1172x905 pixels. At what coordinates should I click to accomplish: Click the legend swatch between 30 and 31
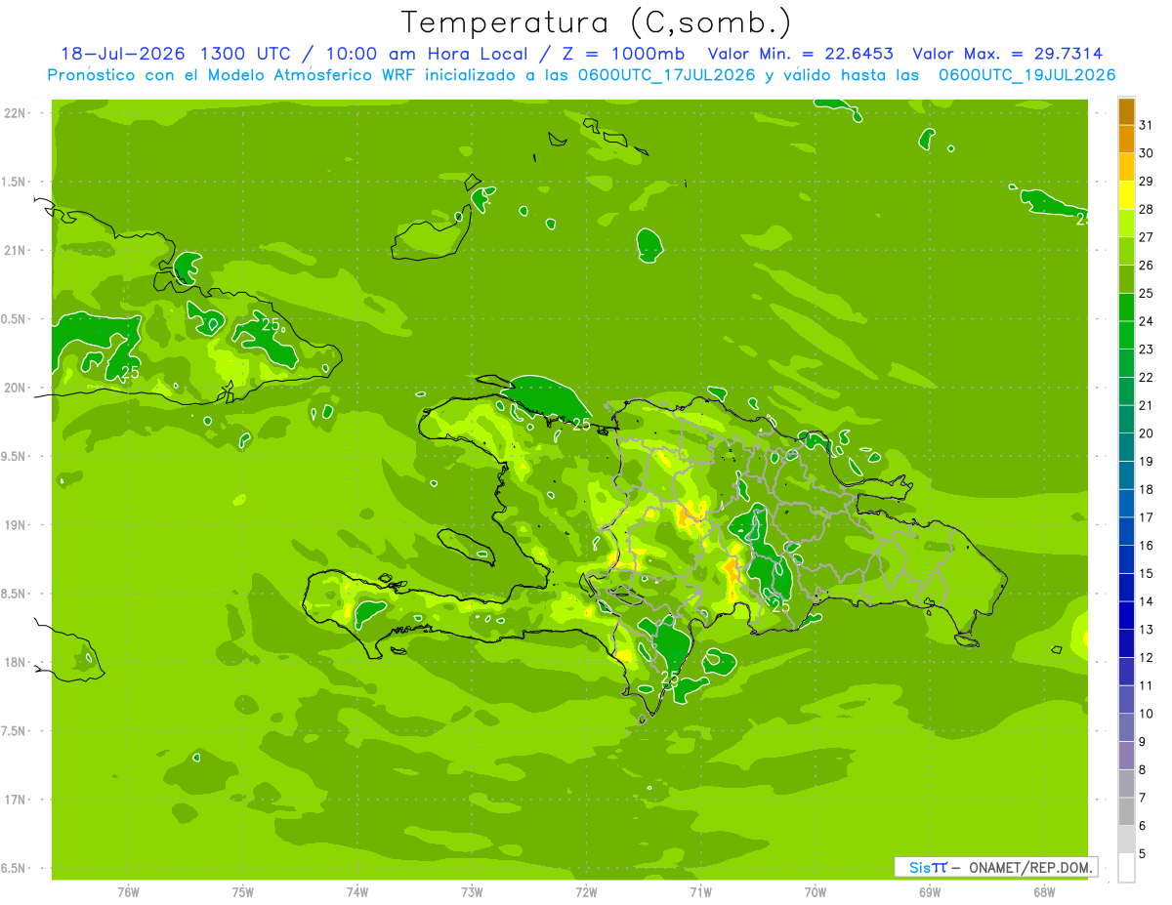pos(1126,140)
